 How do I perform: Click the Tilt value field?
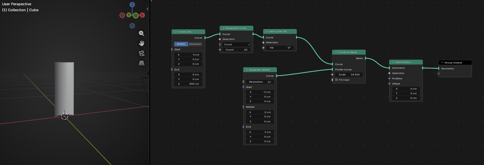[x=280, y=48]
